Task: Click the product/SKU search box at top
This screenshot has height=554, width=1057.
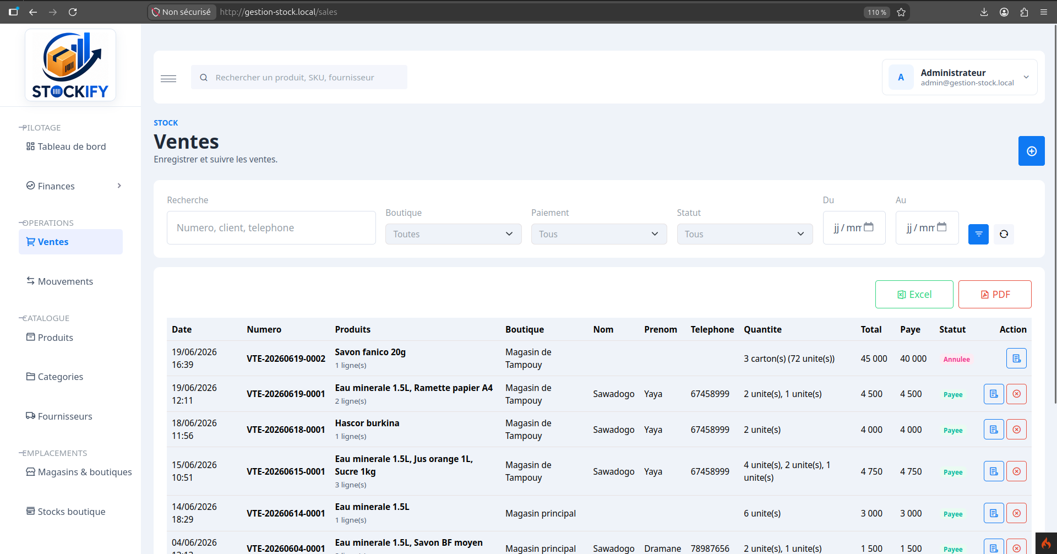Action: [x=299, y=77]
